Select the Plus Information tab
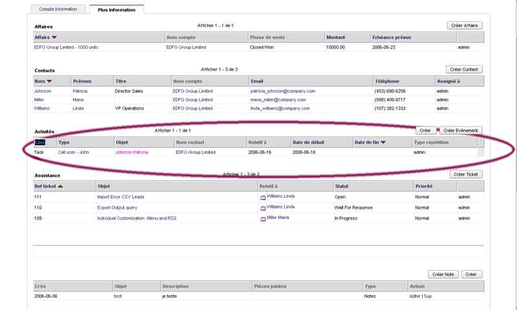 click(116, 9)
